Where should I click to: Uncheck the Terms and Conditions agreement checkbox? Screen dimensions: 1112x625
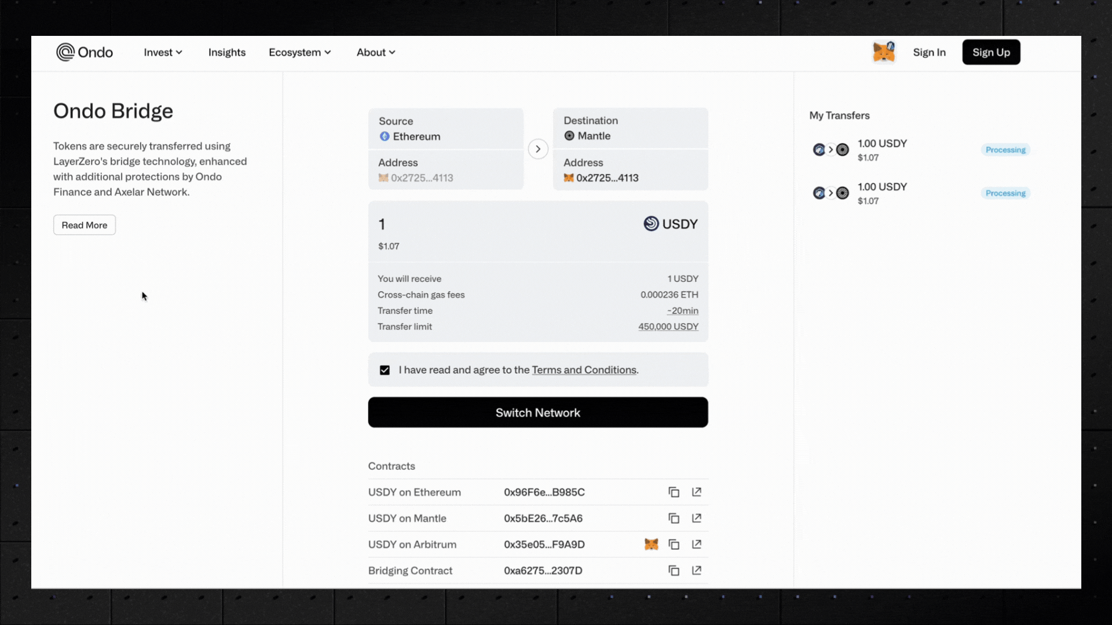tap(385, 370)
